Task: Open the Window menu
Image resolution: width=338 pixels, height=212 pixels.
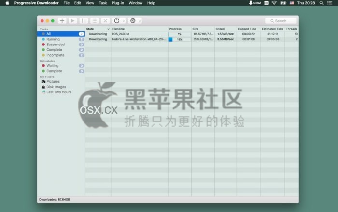Action: pyautogui.click(x=135, y=3)
